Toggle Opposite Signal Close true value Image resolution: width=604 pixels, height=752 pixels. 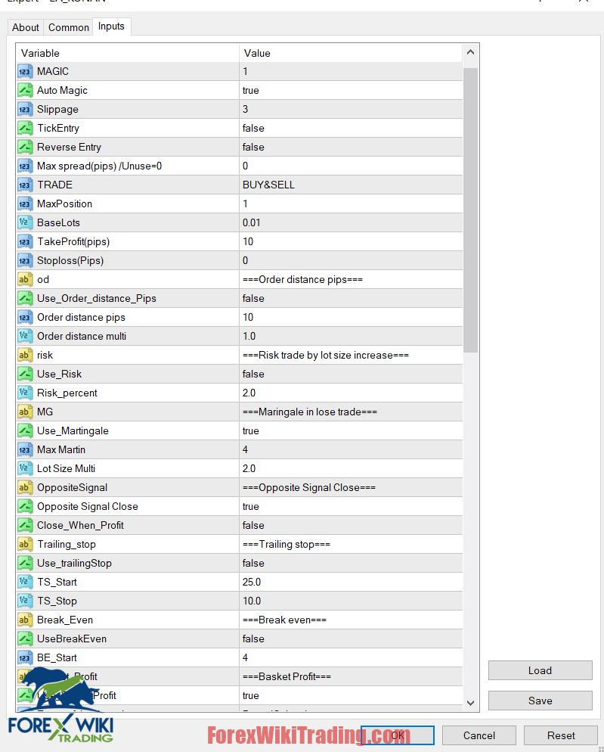(351, 506)
